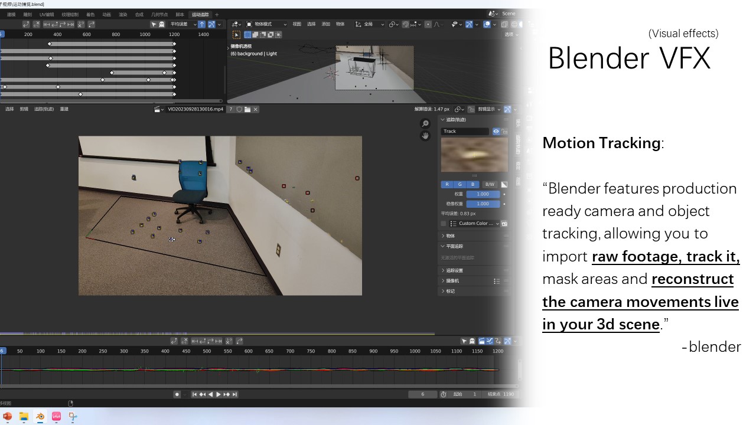Expand the 追踪设置 Tracking Settings panel

coord(475,270)
